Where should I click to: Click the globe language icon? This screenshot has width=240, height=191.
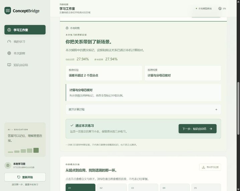(220, 9)
